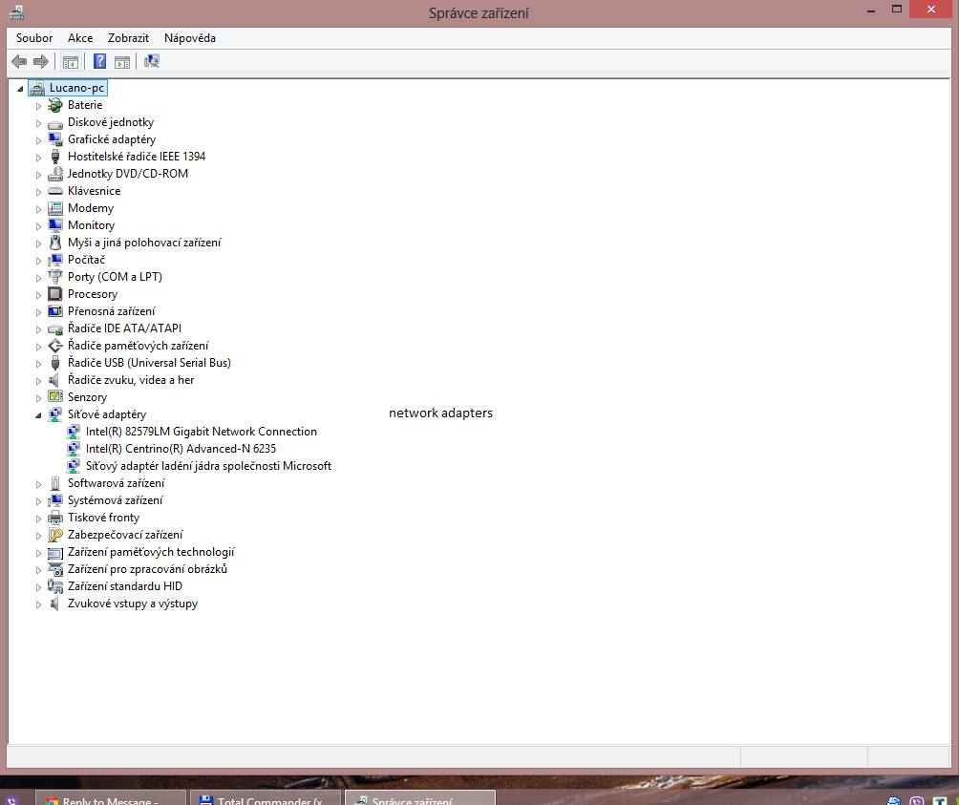The width and height of the screenshot is (959, 805).
Task: Click the Porty (COM a LPT) port icon
Action: point(55,277)
